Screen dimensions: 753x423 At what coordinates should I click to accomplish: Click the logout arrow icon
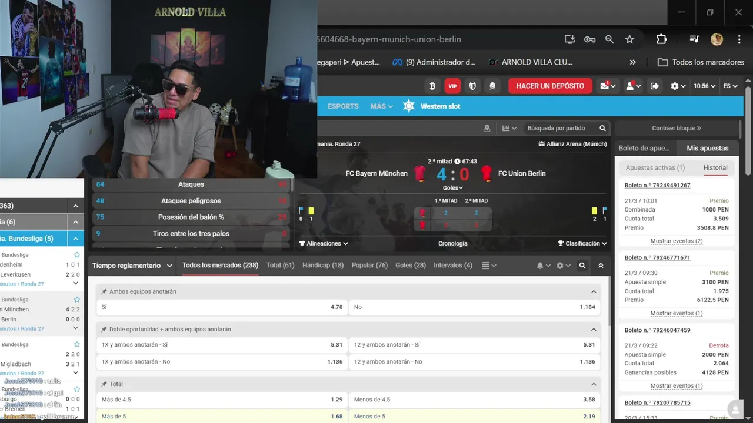tap(655, 86)
